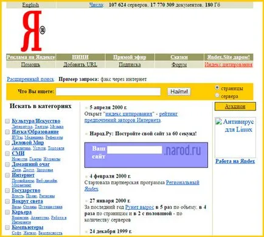
Task: Focus the Ваш сайт narod.ru name field
Action: point(134,150)
